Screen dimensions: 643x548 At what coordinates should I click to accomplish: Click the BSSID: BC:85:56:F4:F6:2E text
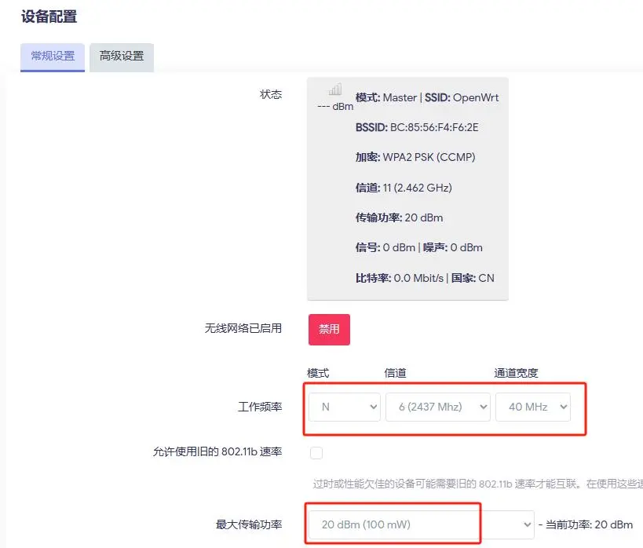pyautogui.click(x=417, y=127)
